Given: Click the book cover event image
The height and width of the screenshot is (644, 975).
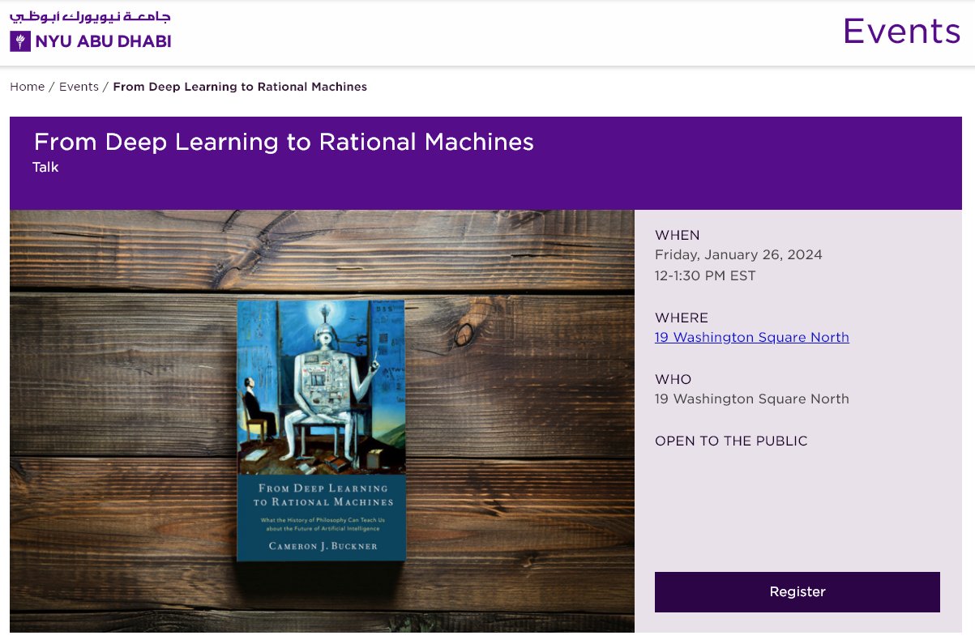Looking at the screenshot, I should point(322,421).
